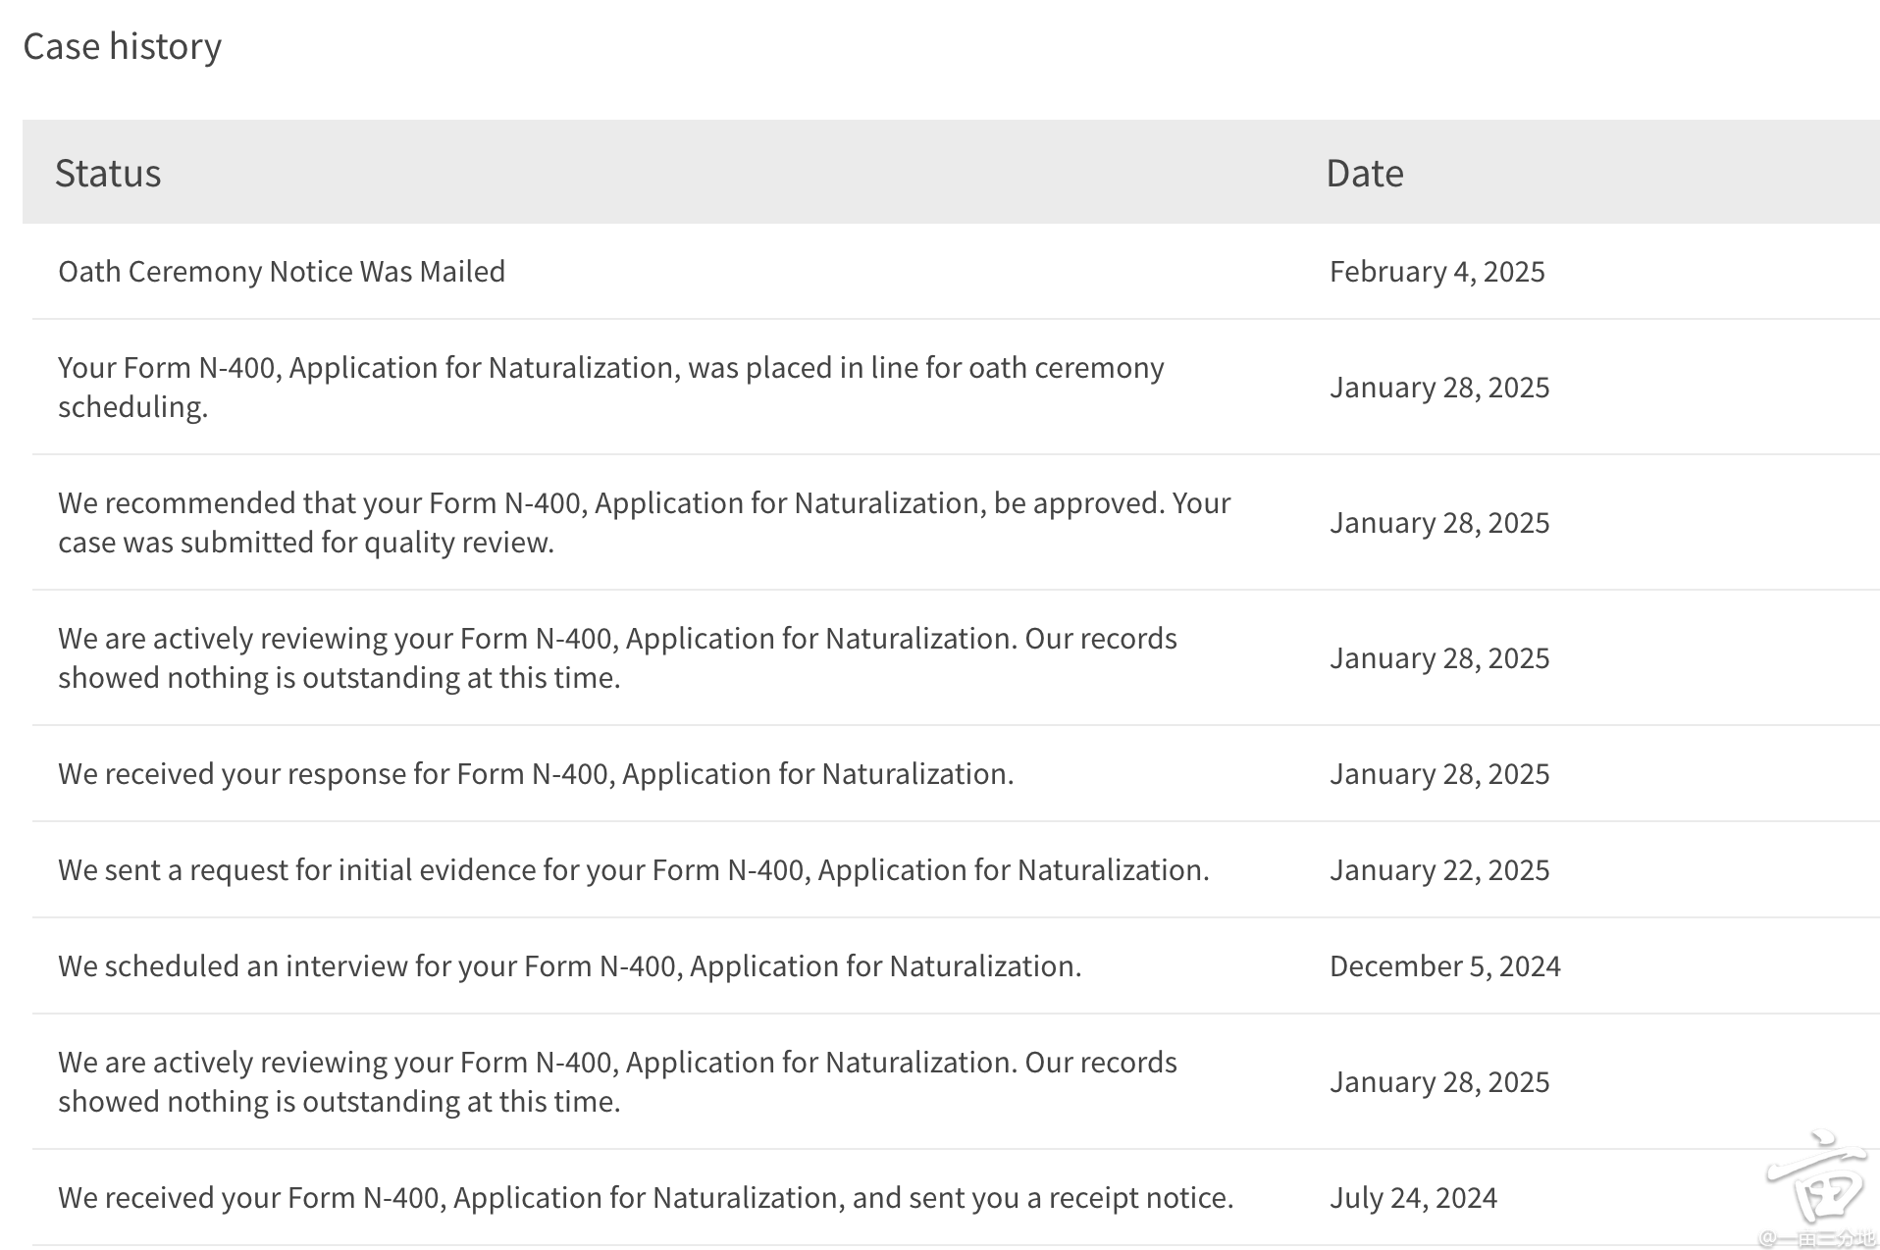This screenshot has width=1880, height=1250.
Task: Select the receipt notice status entry
Action: [646, 1197]
